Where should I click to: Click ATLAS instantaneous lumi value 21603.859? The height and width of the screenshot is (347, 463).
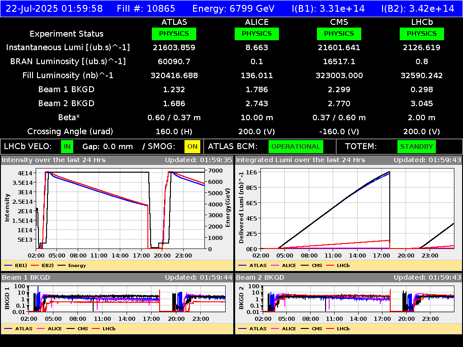point(174,47)
